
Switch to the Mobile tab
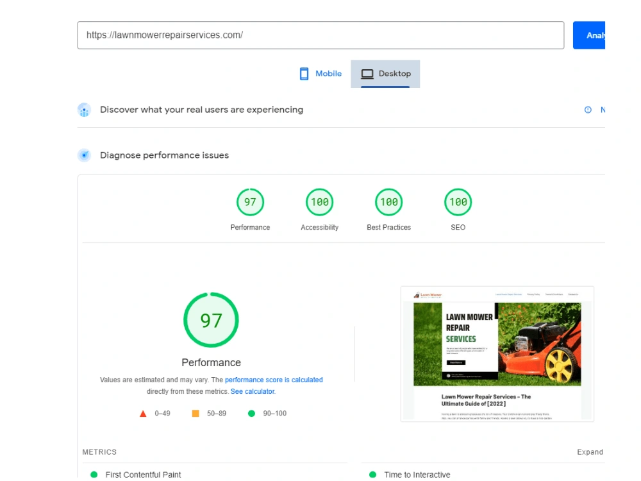[x=320, y=73]
